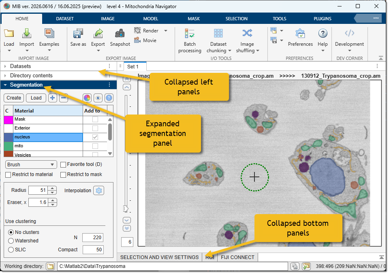Image resolution: width=389 pixels, height=274 pixels.
Task: Collapse the Segmentation panel
Action: [x=5, y=85]
